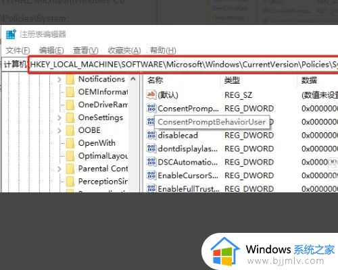Image resolution: width=338 pixels, height=270 pixels.
Task: Sort values by 数据 column header
Action: (309, 80)
